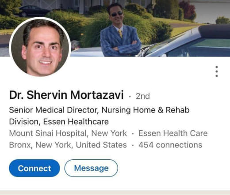Click the dark parked car in banner background
The height and width of the screenshot is (195, 230).
pyautogui.click(x=33, y=11)
